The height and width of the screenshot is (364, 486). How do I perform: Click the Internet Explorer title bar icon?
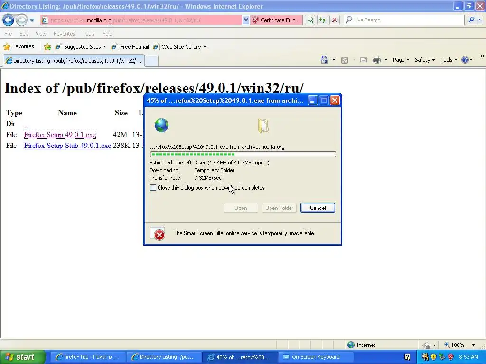5,6
